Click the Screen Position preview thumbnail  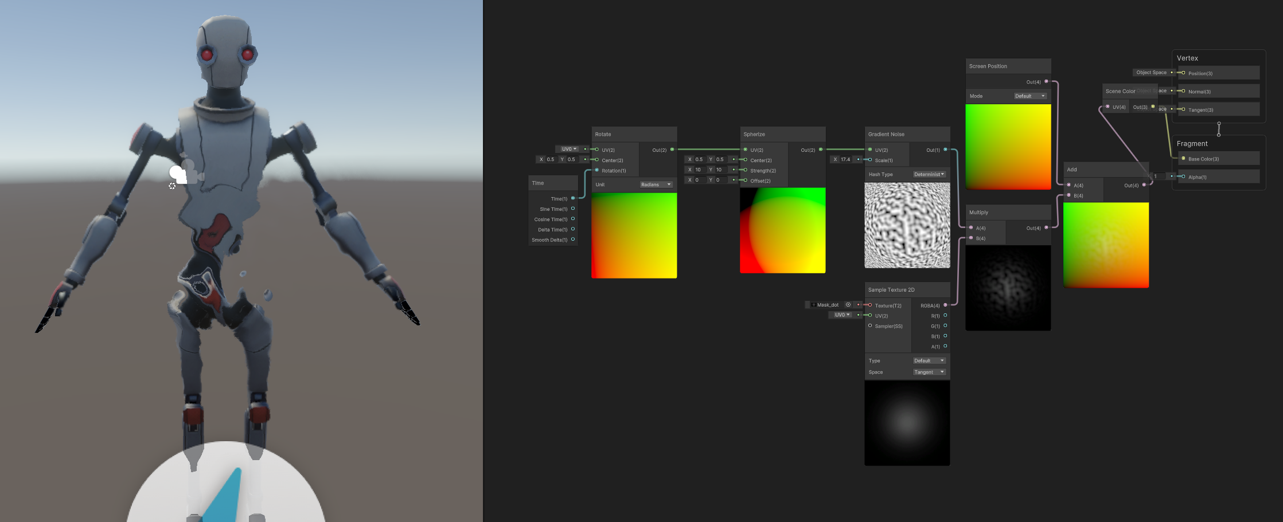click(x=1008, y=147)
